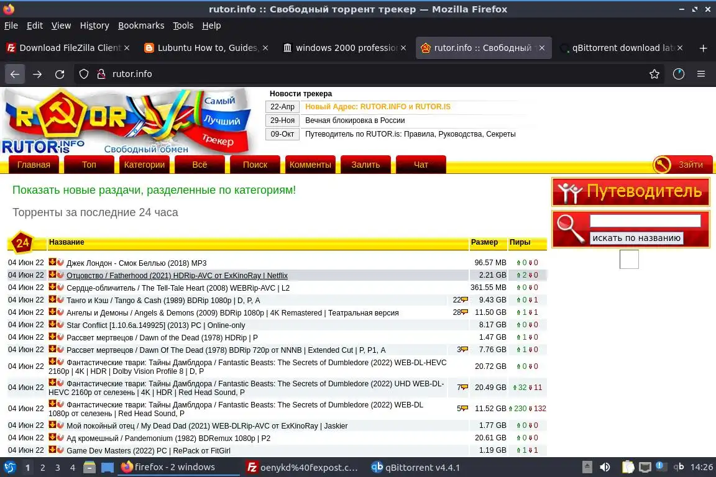The image size is (716, 477).
Task: Open the Firefox hamburger application menu
Action: click(701, 74)
